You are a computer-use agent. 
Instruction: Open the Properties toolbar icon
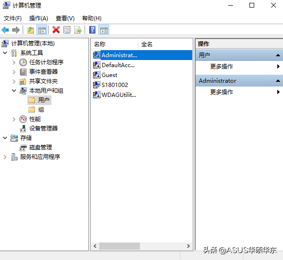coord(67,30)
